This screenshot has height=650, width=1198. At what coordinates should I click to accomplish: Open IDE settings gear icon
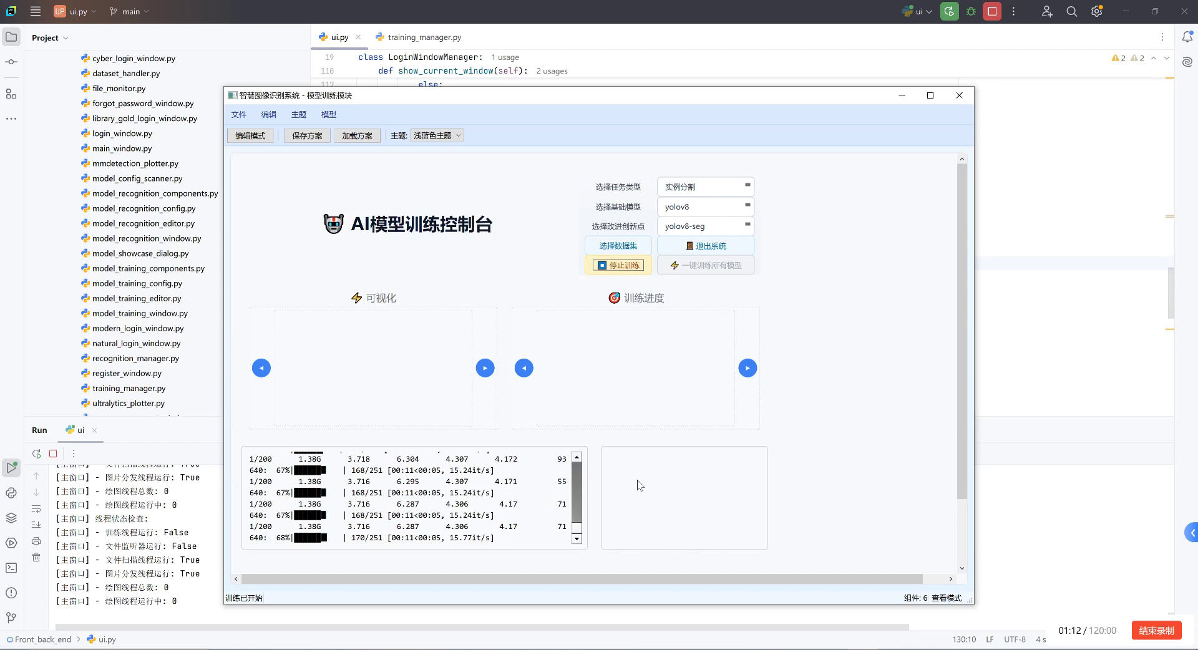click(1097, 11)
